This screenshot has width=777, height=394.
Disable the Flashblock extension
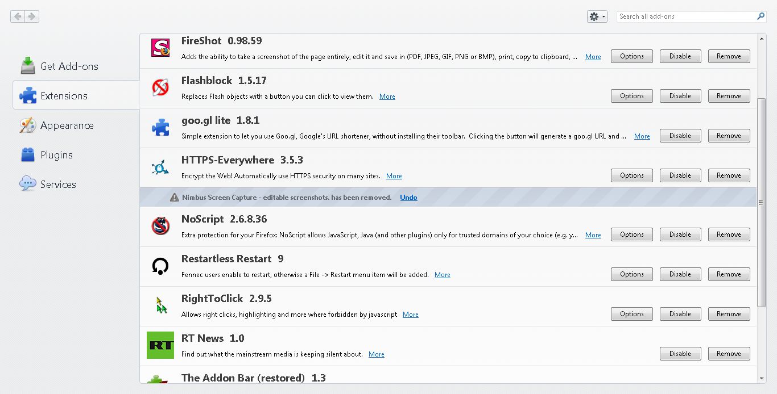(x=680, y=96)
